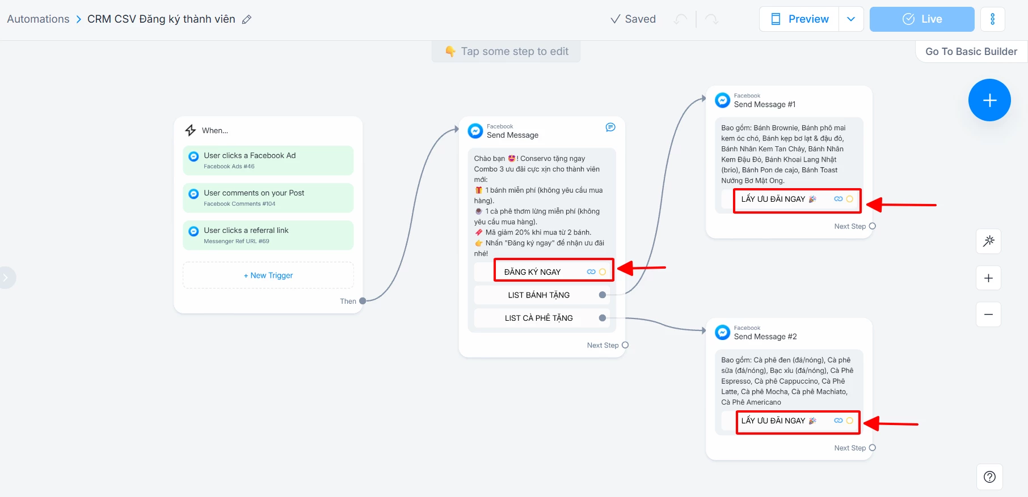Screen dimensions: 1028x497
Task: Click Messenger icon in Comments trigger
Action: click(x=193, y=194)
